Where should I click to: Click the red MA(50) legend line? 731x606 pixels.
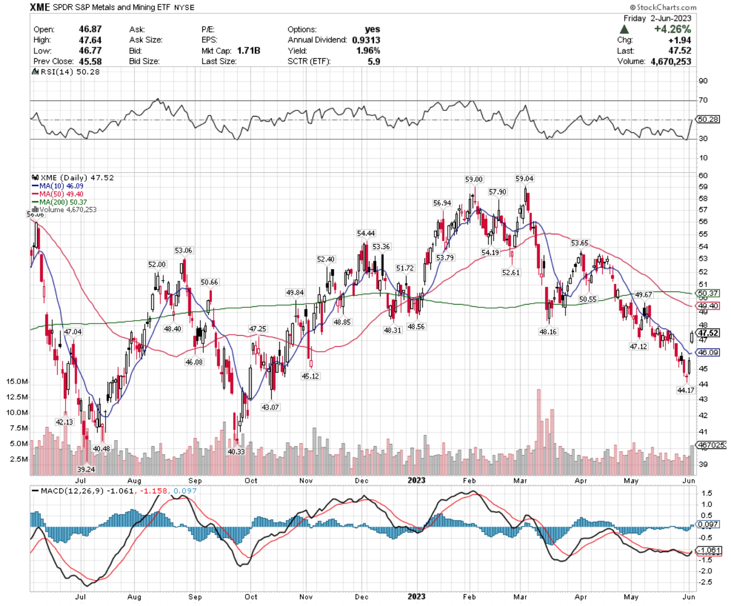[x=36, y=194]
